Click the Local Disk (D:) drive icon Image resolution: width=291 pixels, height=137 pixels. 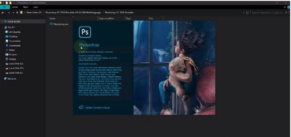[x=7, y=68]
